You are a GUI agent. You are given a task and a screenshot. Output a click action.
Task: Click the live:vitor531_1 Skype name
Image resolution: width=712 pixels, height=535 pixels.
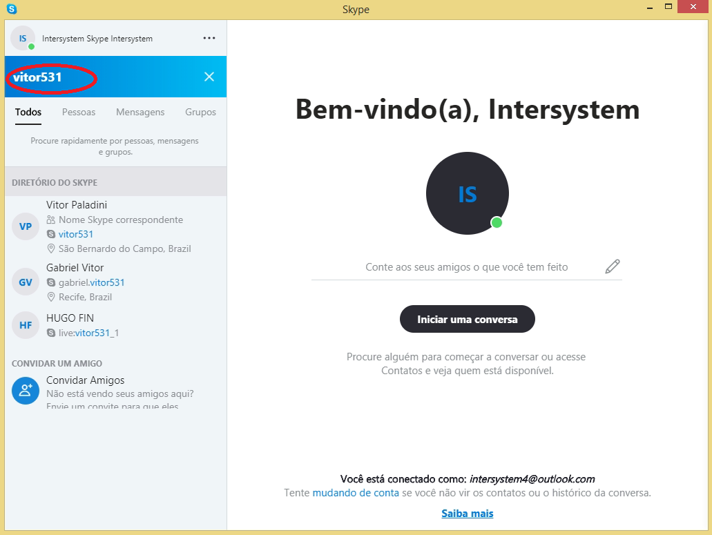click(88, 333)
